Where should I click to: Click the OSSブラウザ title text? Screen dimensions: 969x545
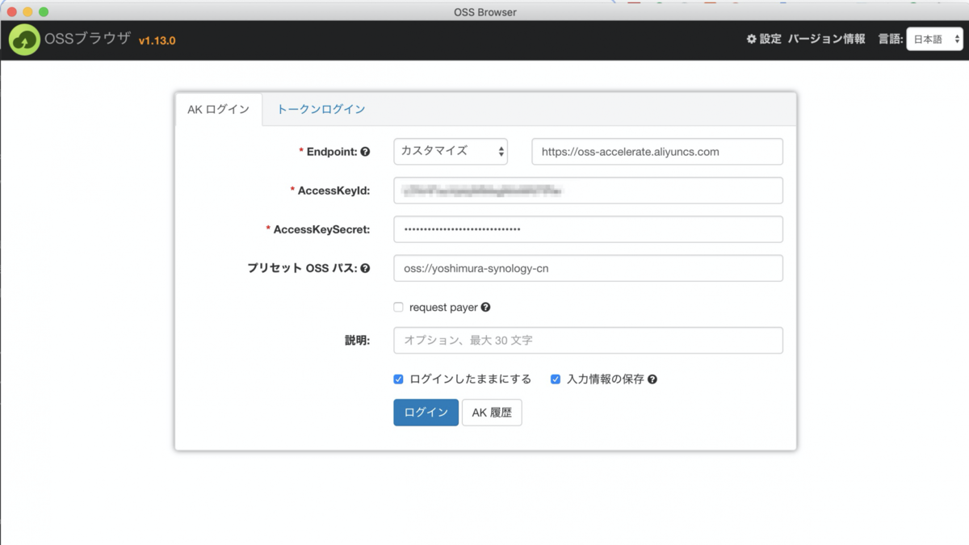(x=88, y=38)
